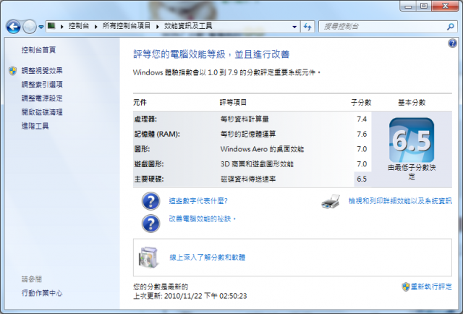Image resolution: width=463 pixels, height=314 pixels.
Task: Open 控制台首頁 in the sidebar
Action: pos(38,50)
